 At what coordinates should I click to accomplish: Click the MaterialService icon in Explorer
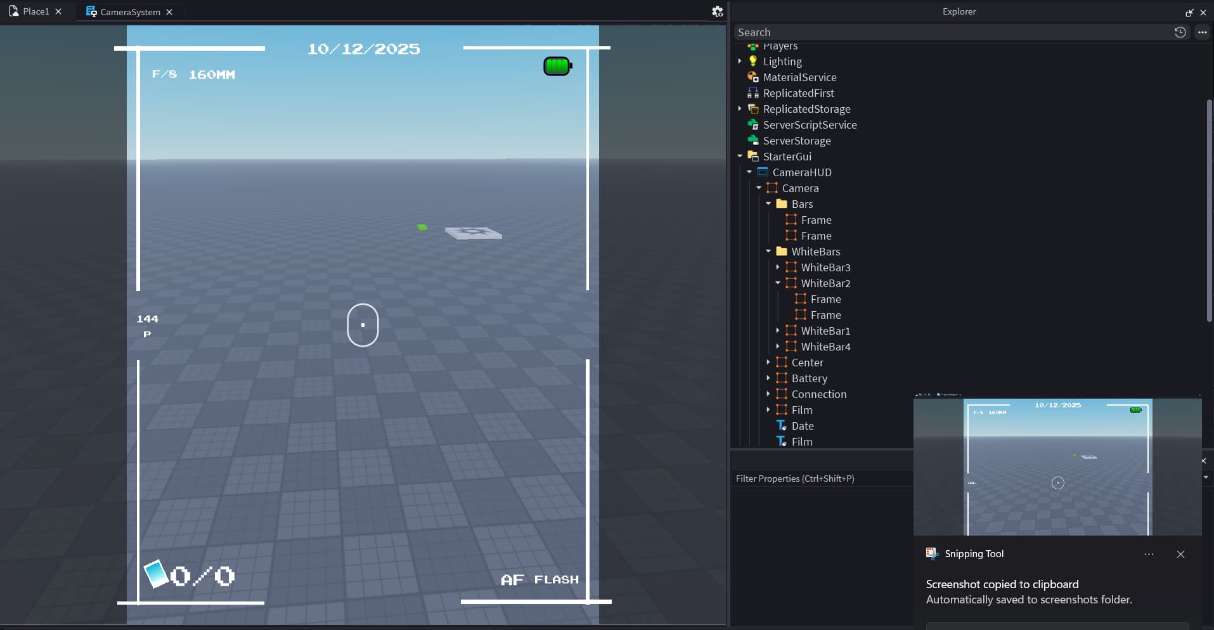coord(753,77)
